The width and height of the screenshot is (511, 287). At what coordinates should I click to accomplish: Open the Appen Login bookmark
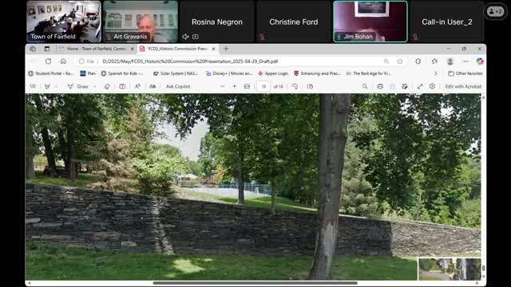(x=273, y=73)
